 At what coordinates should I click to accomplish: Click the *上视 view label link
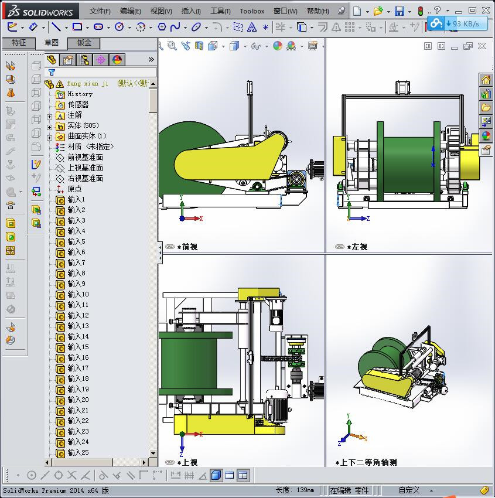pos(187,462)
